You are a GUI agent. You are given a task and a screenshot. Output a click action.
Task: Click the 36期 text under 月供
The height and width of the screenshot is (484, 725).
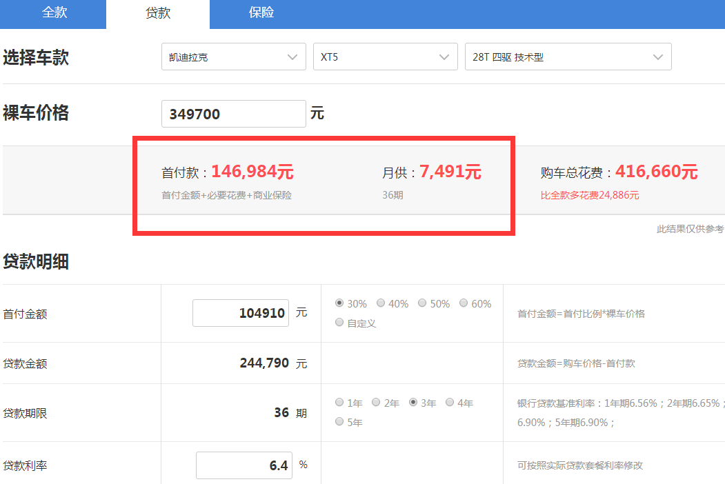pos(393,195)
